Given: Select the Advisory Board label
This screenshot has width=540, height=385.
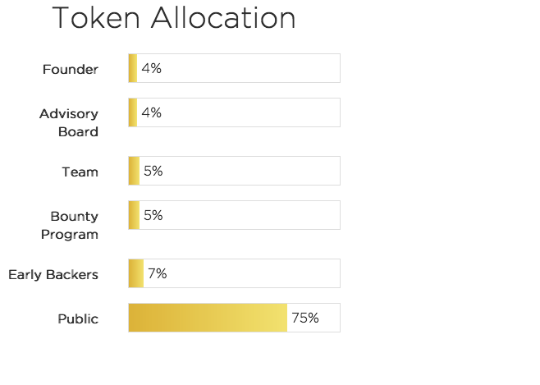Looking at the screenshot, I should tap(69, 122).
